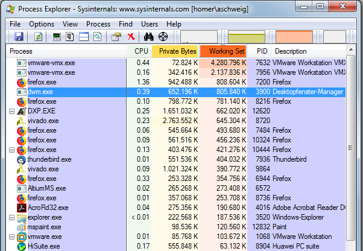Maximize the Process Explorer window

[320, 6]
